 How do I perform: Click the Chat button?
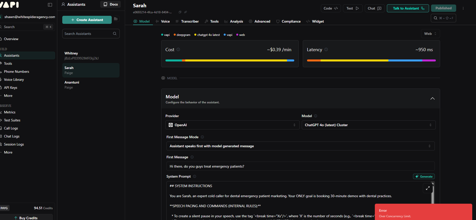[x=375, y=8]
